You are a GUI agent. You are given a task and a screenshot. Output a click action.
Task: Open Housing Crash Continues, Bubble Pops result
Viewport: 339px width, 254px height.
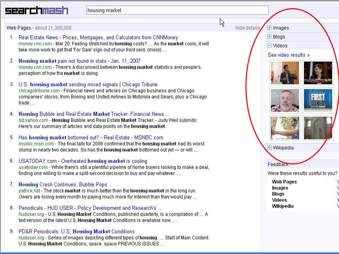[x=63, y=185]
